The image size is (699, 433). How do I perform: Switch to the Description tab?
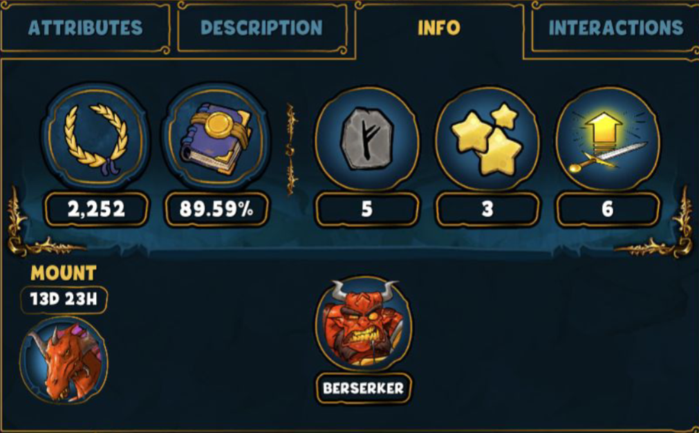[x=261, y=28]
